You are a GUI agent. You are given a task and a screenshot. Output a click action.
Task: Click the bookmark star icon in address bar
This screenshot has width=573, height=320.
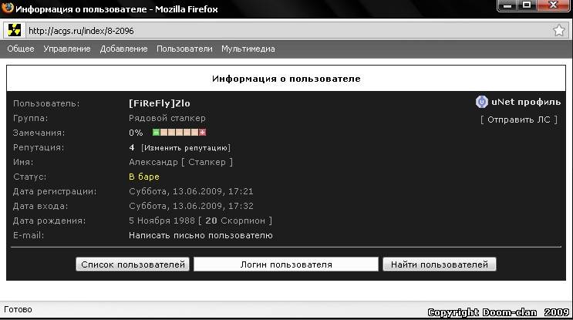pyautogui.click(x=558, y=31)
